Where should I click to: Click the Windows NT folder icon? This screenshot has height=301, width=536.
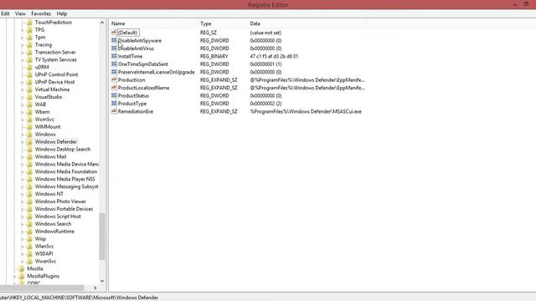[29, 194]
